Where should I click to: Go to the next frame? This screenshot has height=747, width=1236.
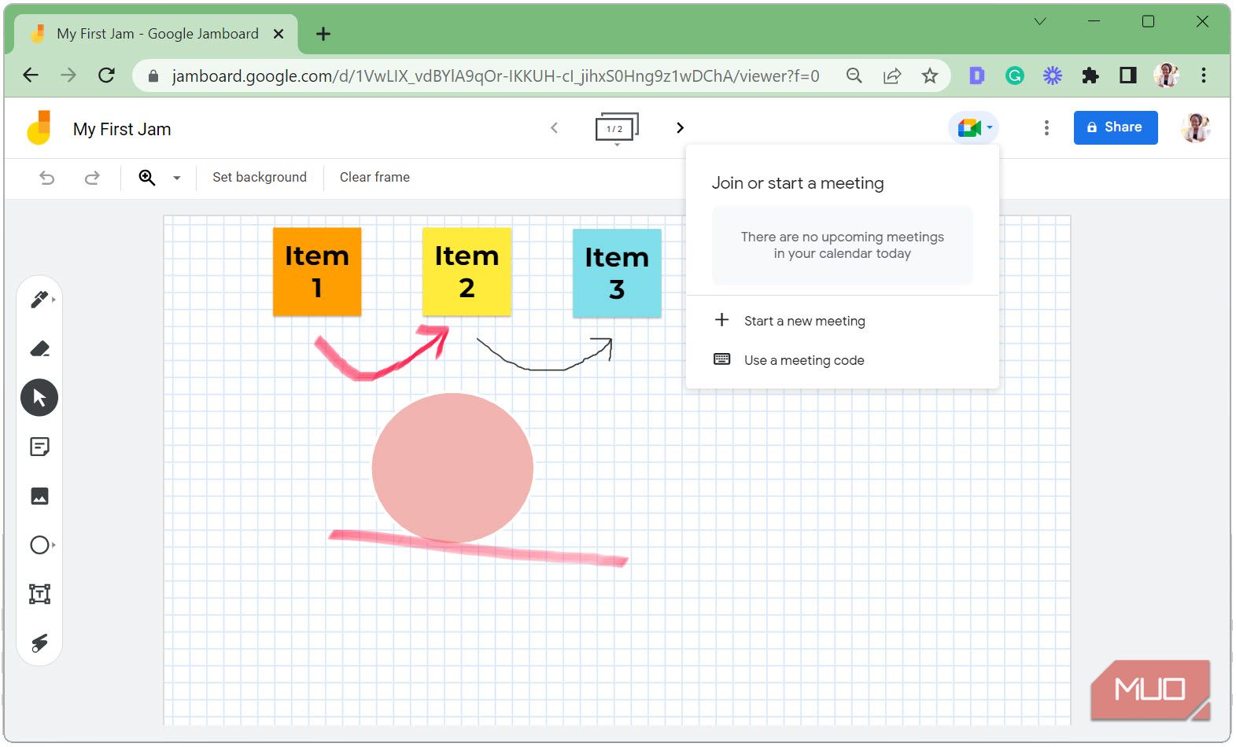click(681, 127)
